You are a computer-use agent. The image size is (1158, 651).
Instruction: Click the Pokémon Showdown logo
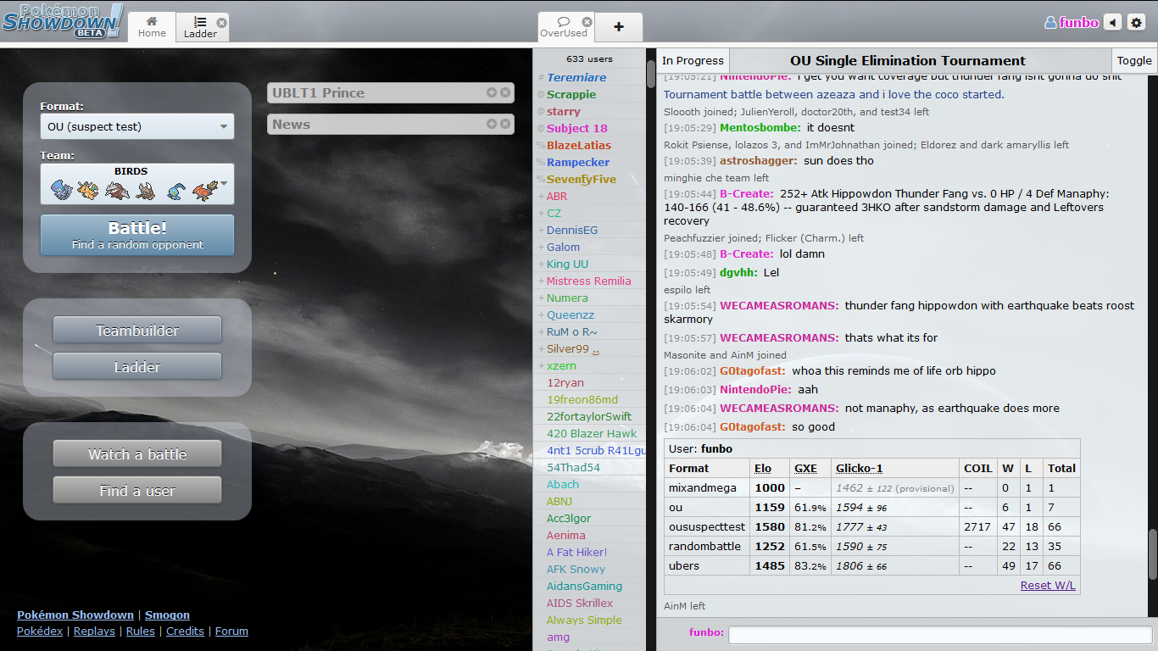click(63, 20)
